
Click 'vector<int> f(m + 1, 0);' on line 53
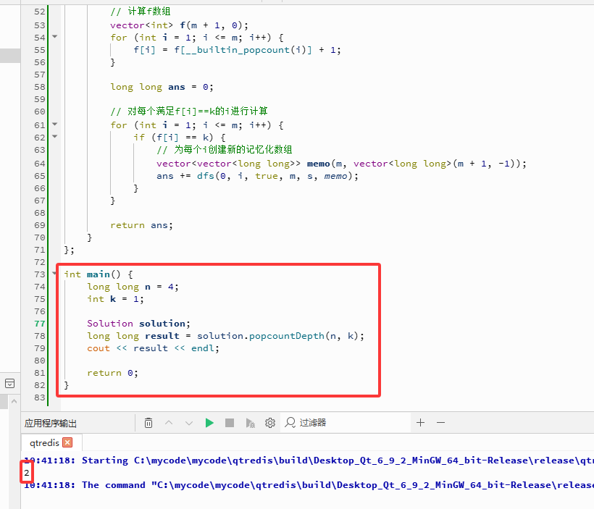(x=179, y=25)
